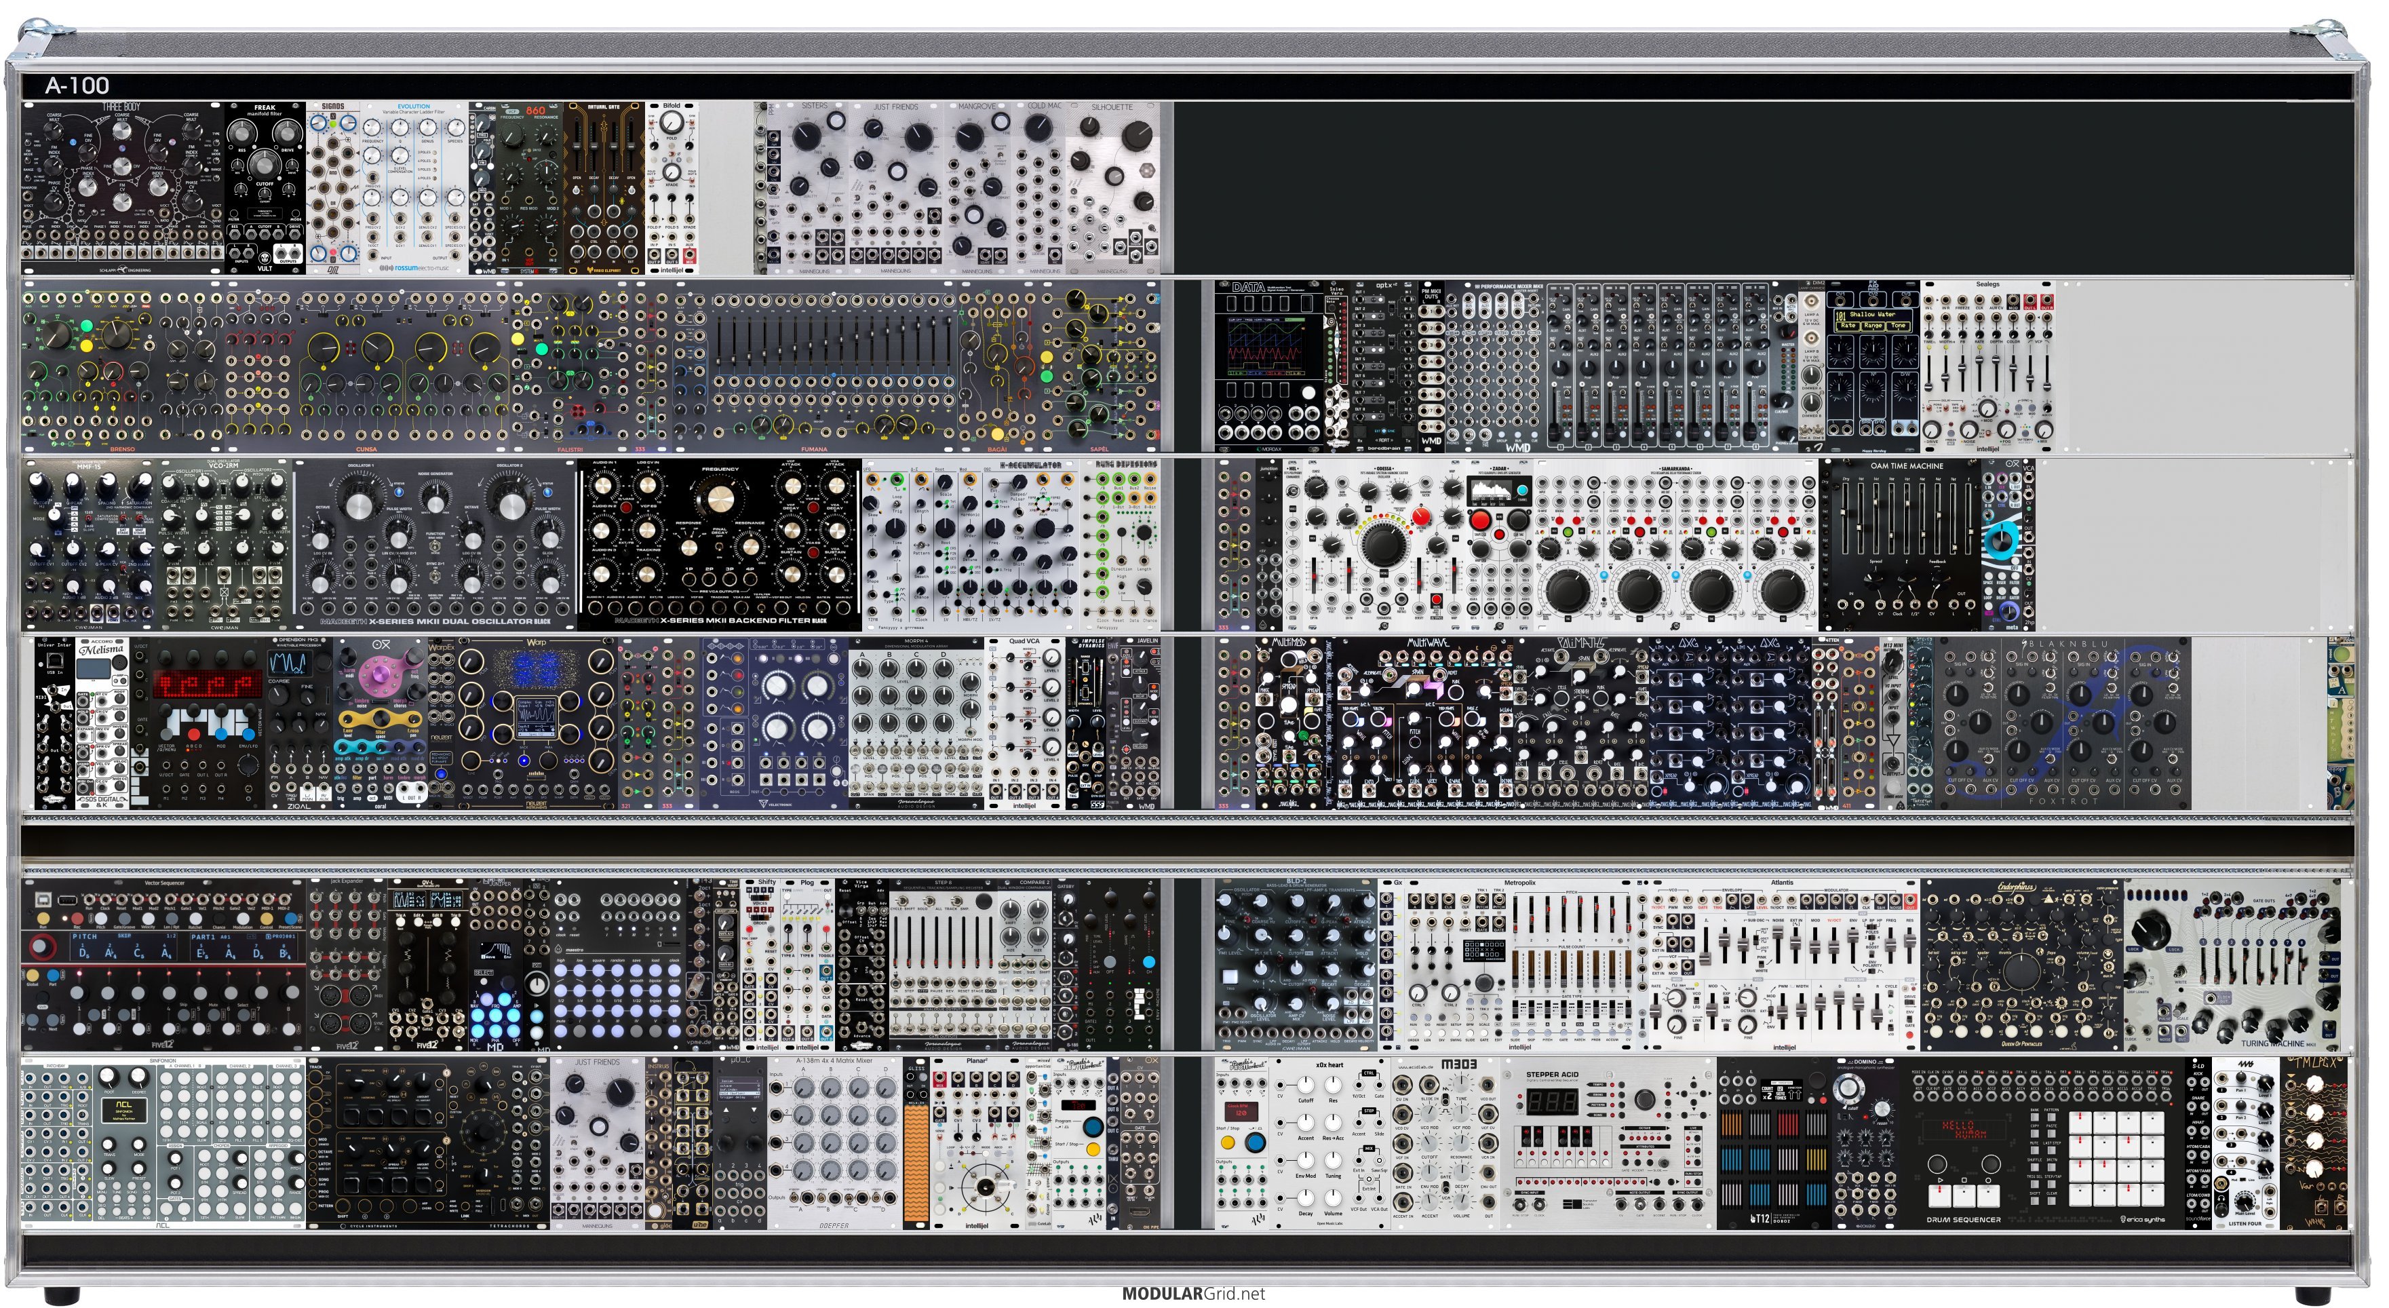Image resolution: width=2389 pixels, height=1308 pixels.
Task: Select the Rung Divisions module
Action: 1121,545
